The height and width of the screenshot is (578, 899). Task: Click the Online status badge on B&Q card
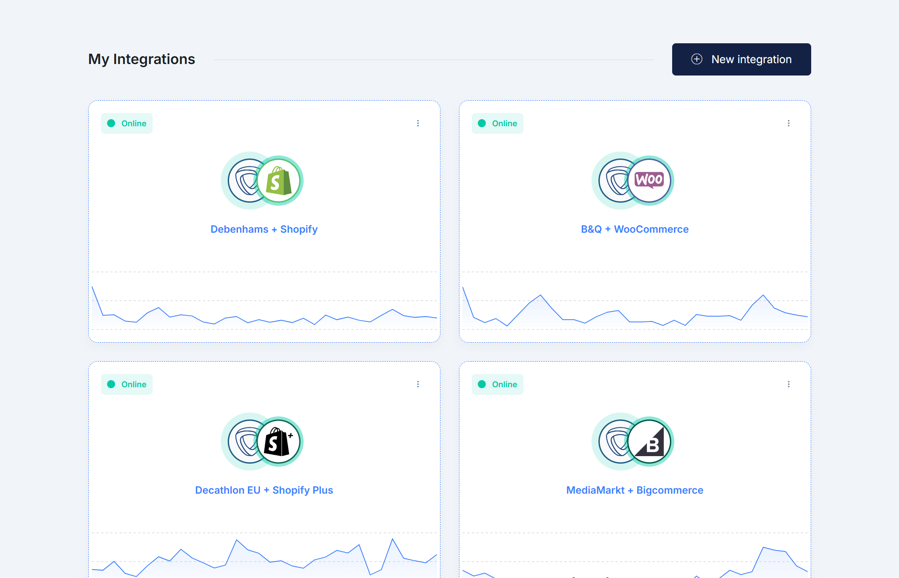[x=497, y=123]
